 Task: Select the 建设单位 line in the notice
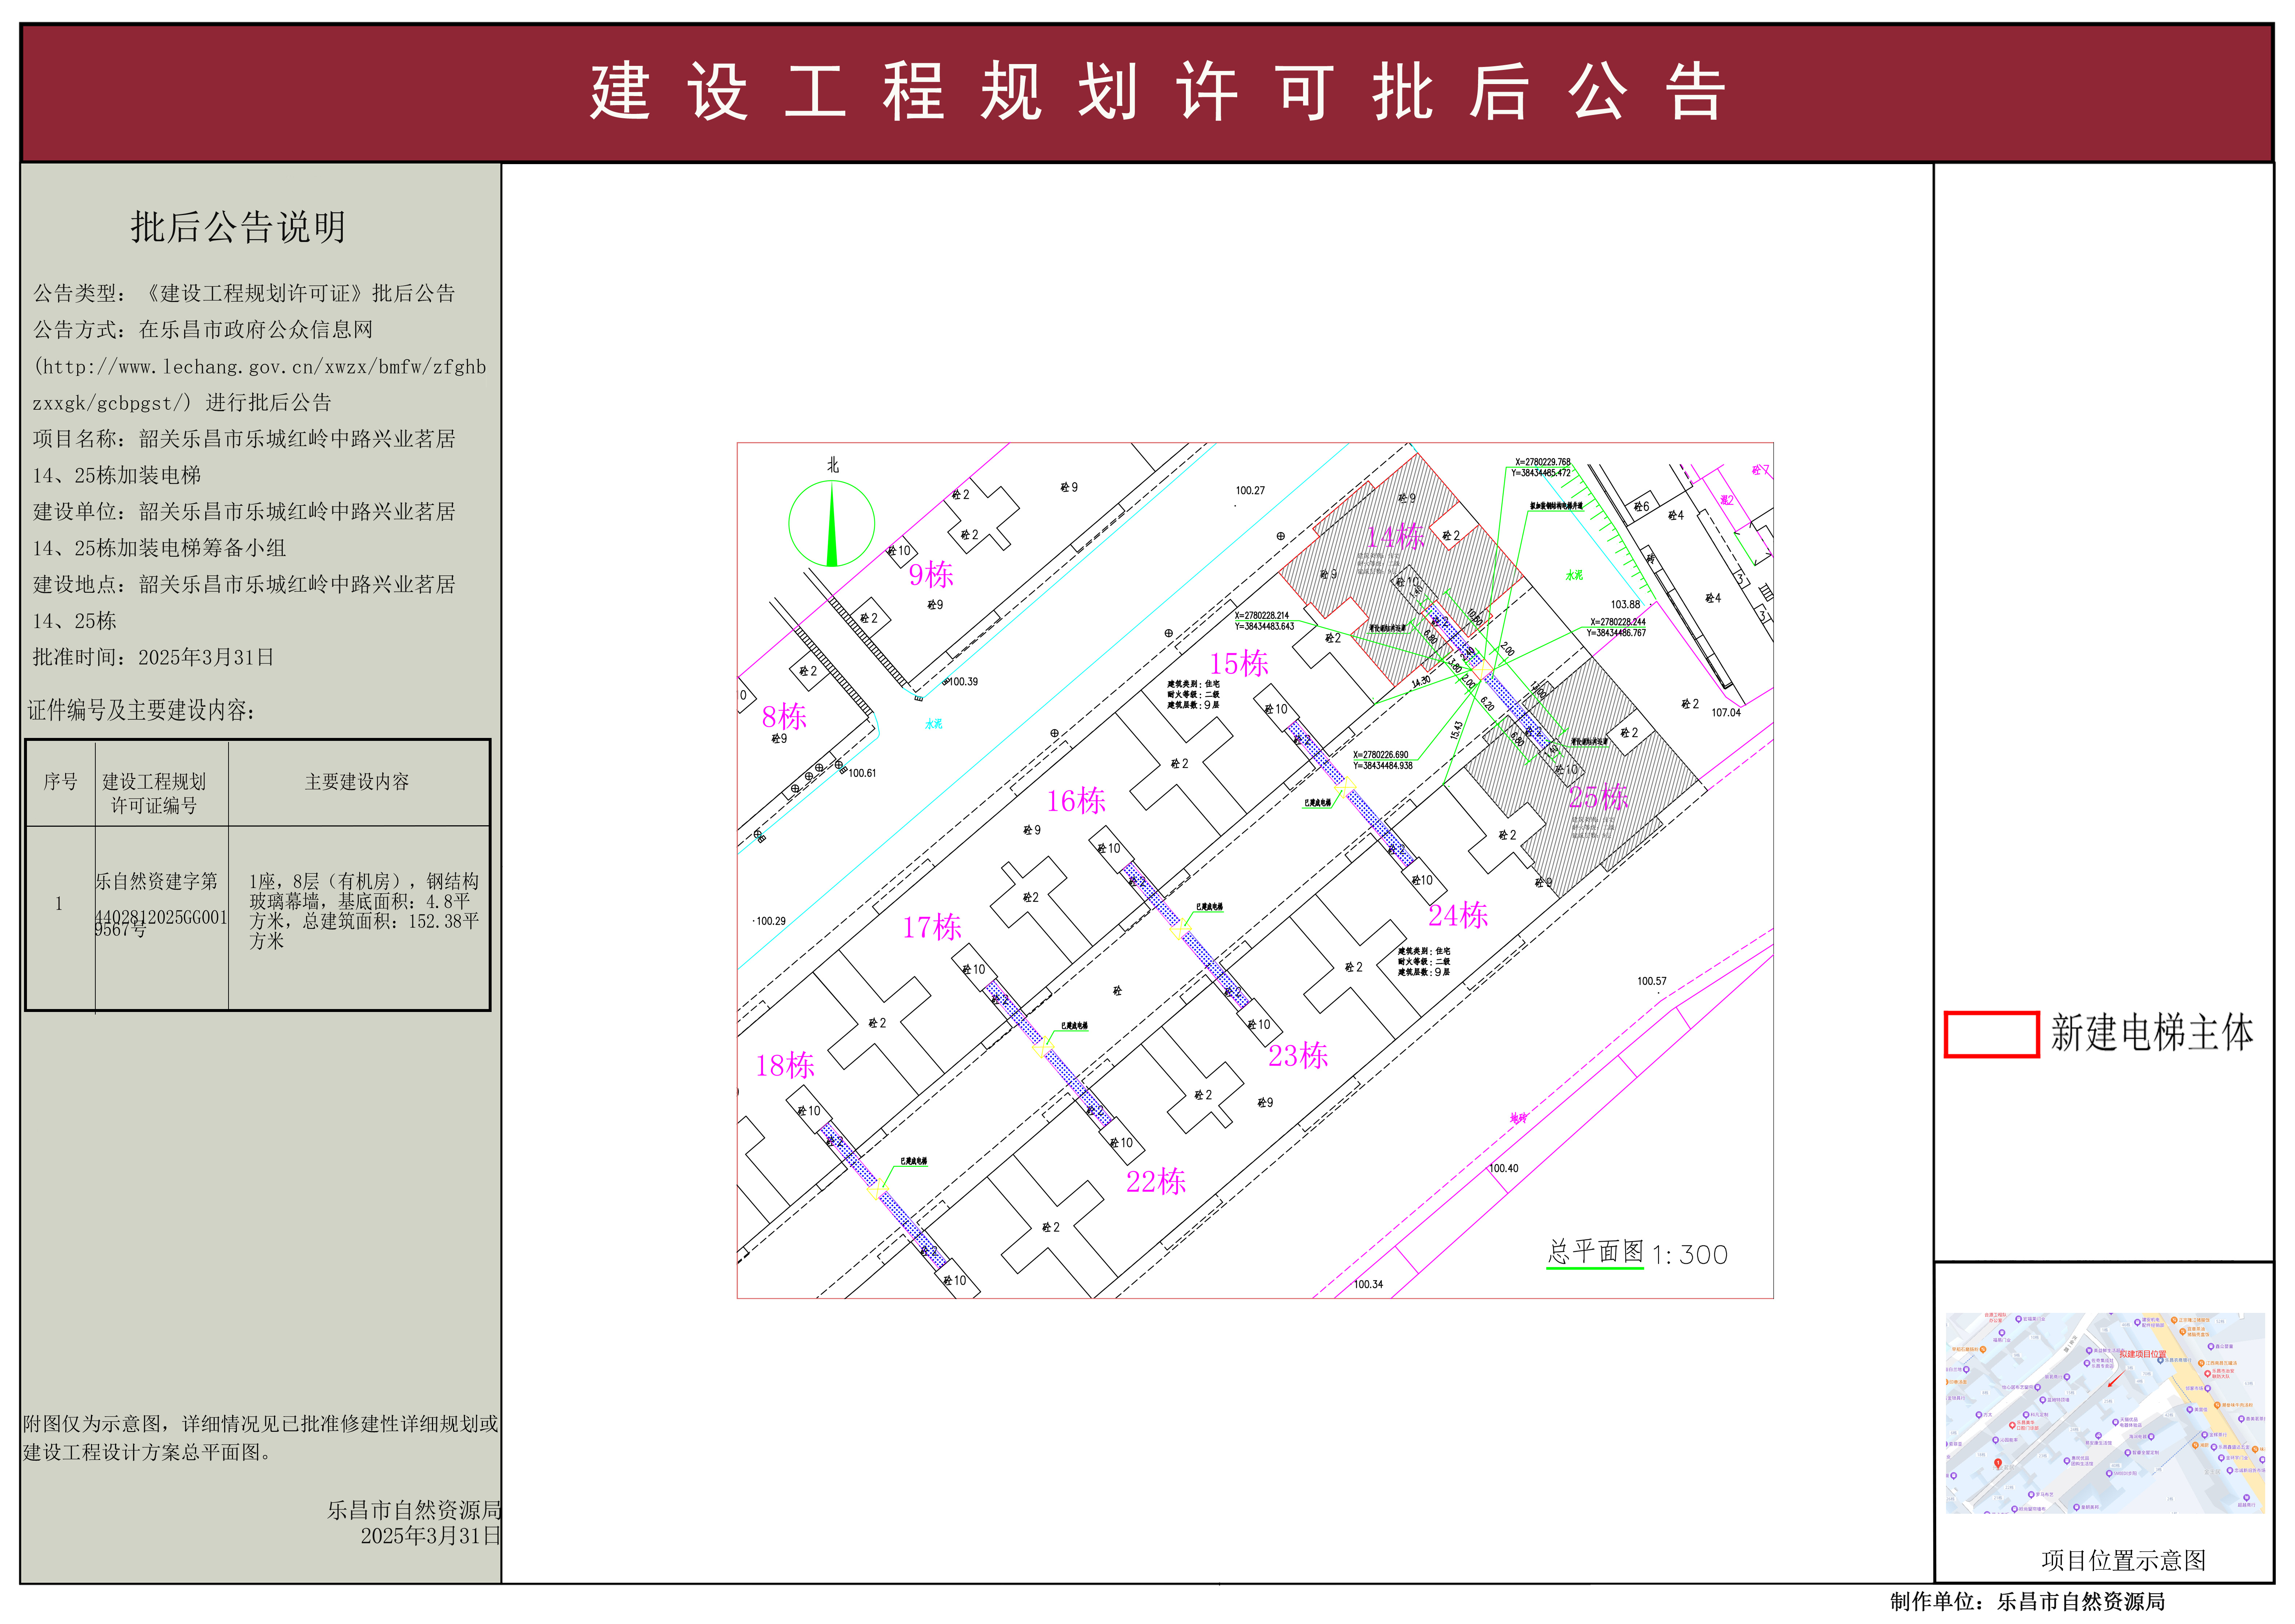tap(244, 530)
